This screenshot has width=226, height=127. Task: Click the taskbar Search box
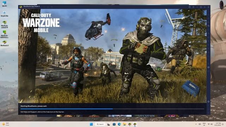[100, 124]
